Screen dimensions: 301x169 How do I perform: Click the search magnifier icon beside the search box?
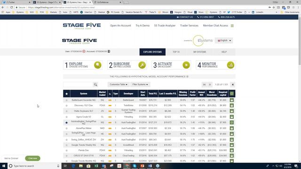[95, 84]
